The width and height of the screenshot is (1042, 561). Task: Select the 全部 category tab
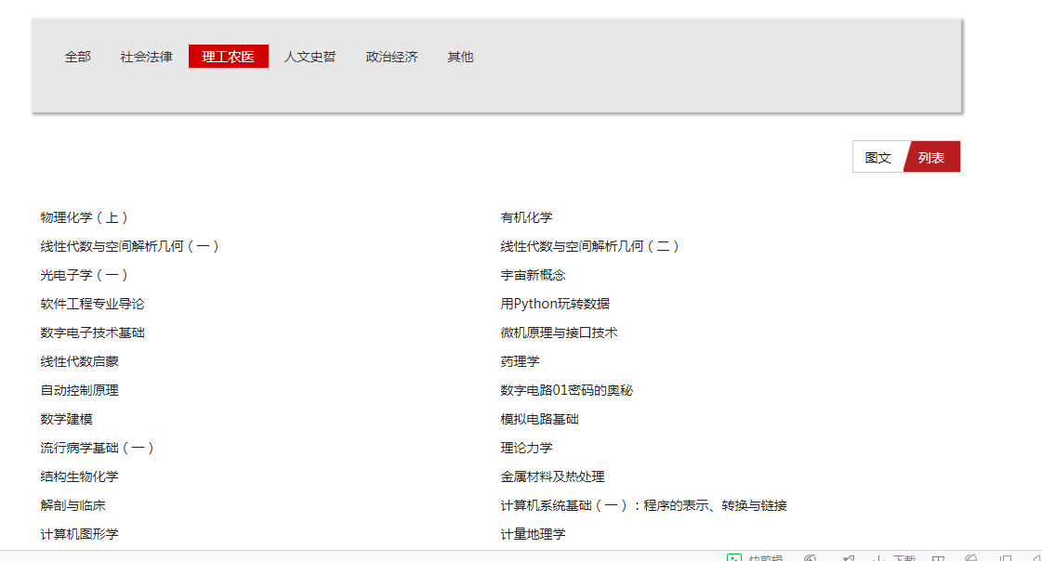pyautogui.click(x=78, y=57)
